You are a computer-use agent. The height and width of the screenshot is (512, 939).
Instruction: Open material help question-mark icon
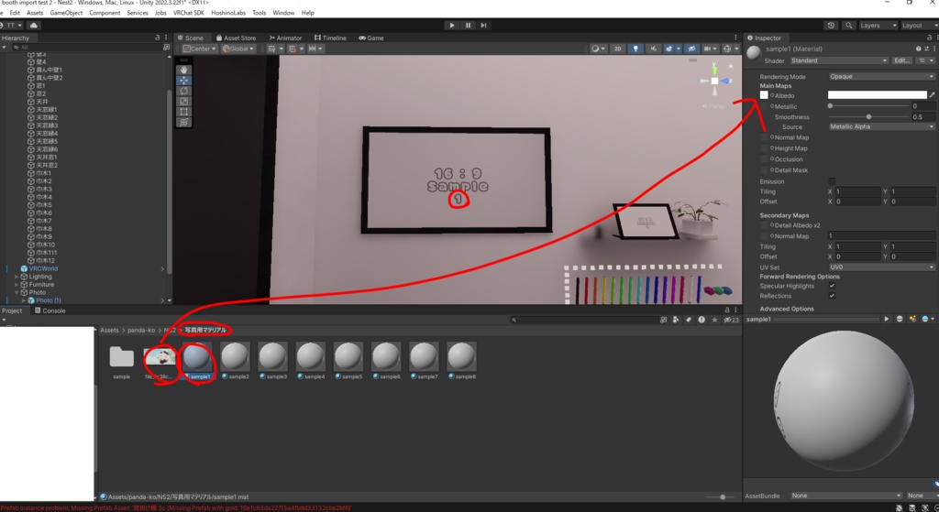click(x=918, y=49)
